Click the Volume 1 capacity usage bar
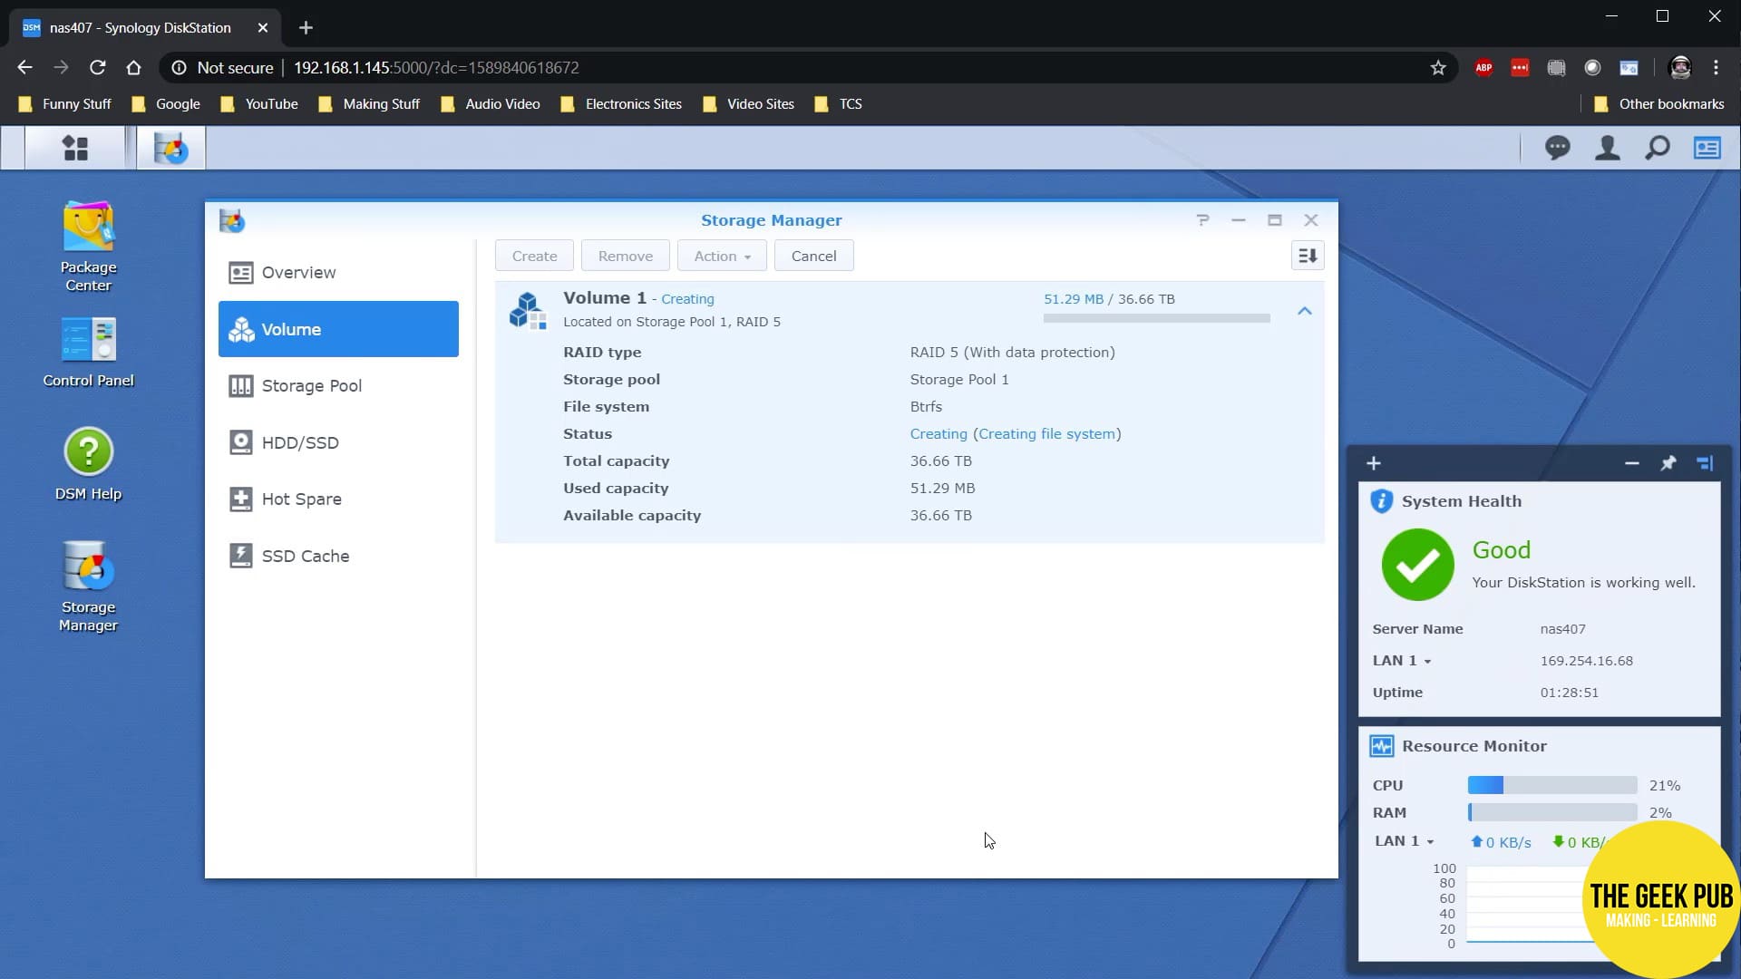The image size is (1741, 979). [1156, 318]
